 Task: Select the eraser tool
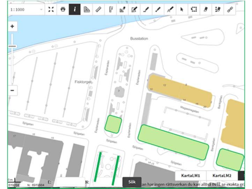(206, 9)
